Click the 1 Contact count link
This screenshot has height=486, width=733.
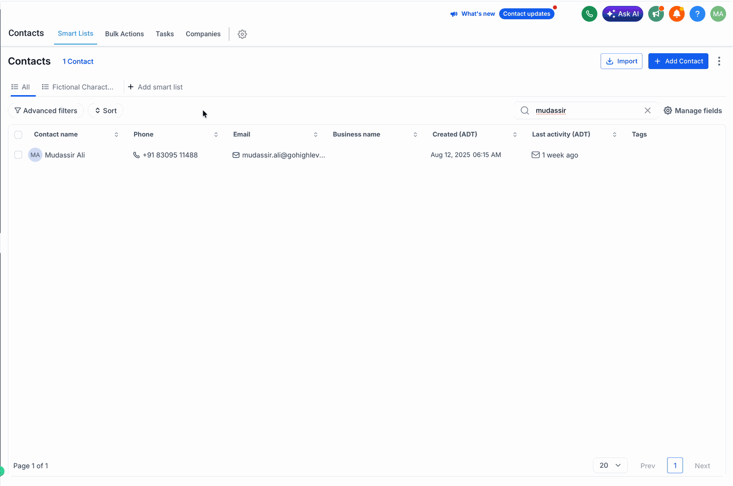(78, 62)
